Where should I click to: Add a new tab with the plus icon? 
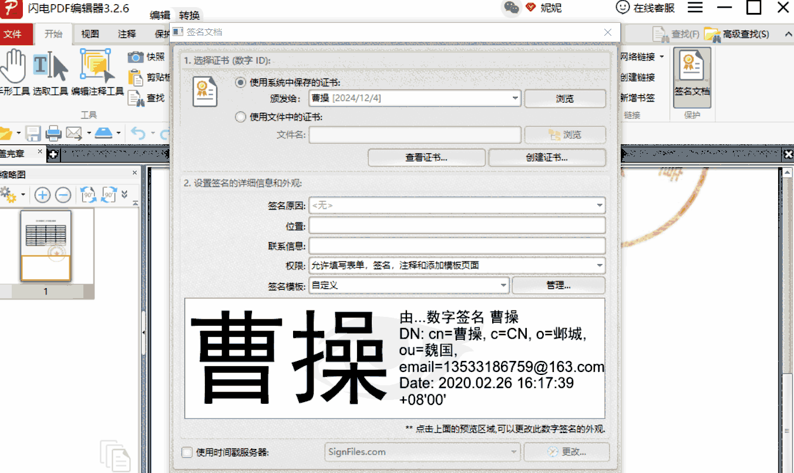click(x=53, y=154)
